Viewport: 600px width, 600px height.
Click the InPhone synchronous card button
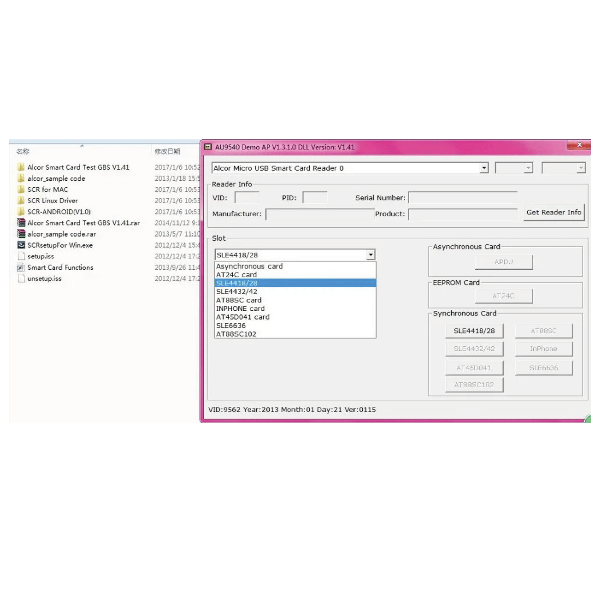[544, 349]
